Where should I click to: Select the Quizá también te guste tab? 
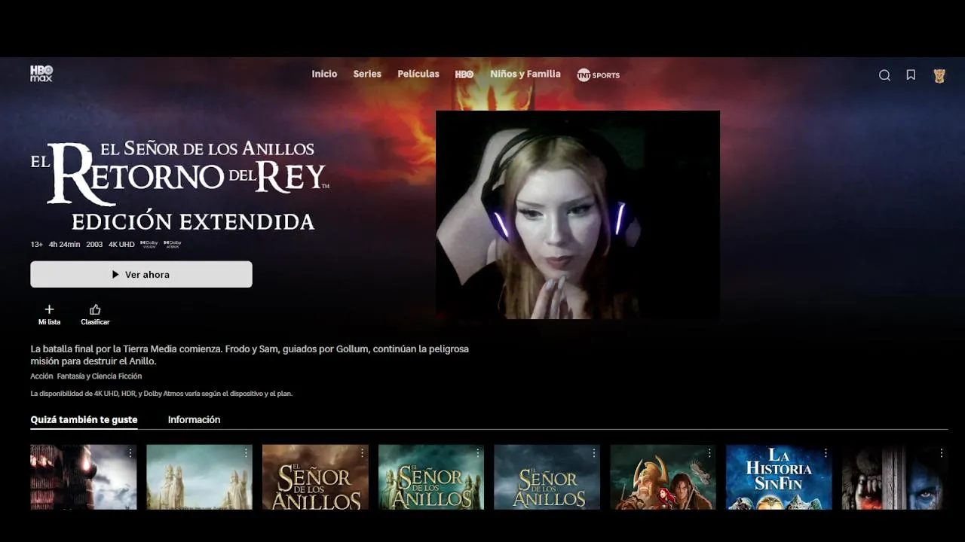[84, 419]
